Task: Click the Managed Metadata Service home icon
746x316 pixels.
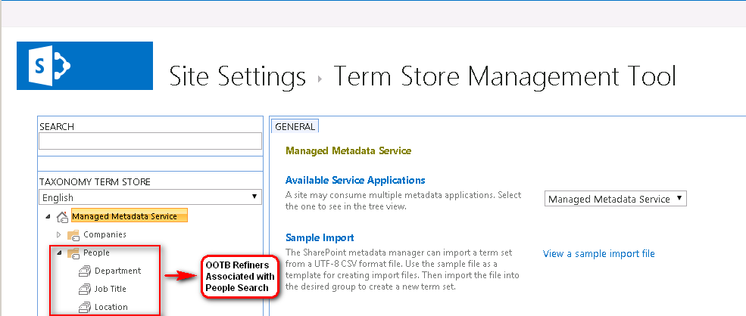Action: pos(62,217)
